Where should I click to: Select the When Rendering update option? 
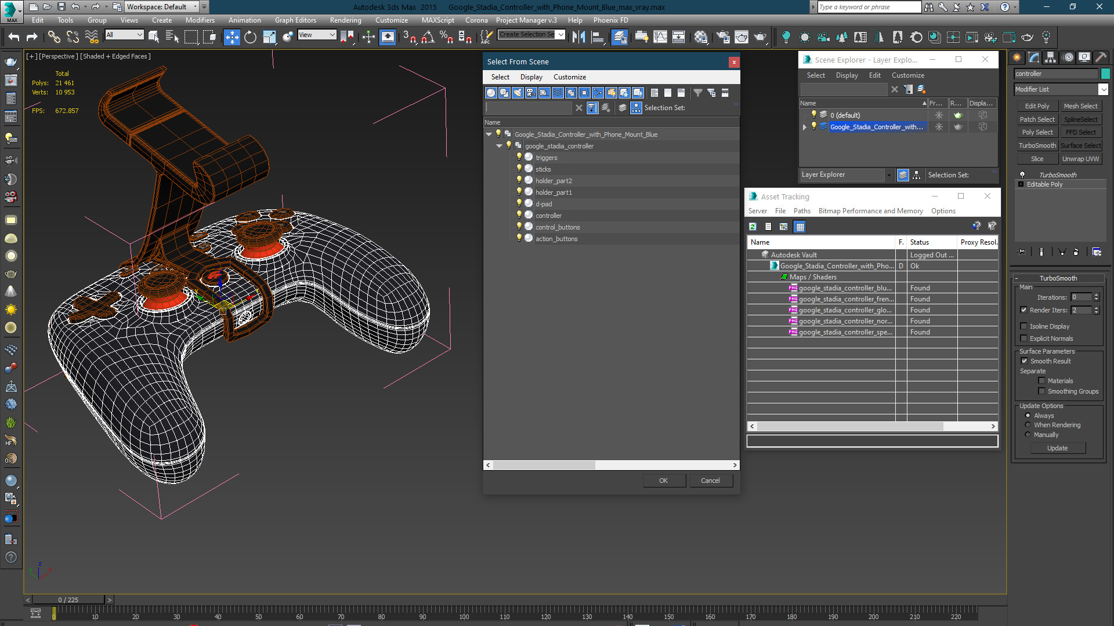(1028, 425)
